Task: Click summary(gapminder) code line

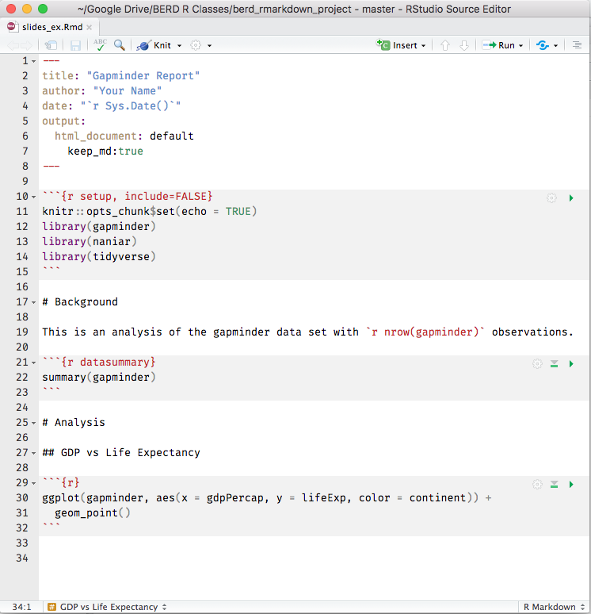Action: pyautogui.click(x=99, y=378)
